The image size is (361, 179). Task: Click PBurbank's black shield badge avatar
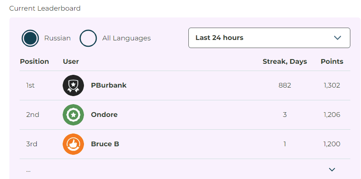tap(73, 85)
